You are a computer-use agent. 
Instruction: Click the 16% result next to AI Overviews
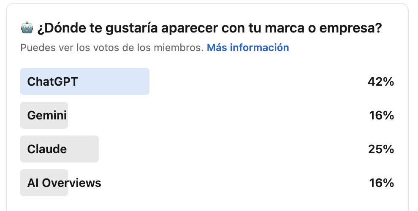click(x=382, y=183)
